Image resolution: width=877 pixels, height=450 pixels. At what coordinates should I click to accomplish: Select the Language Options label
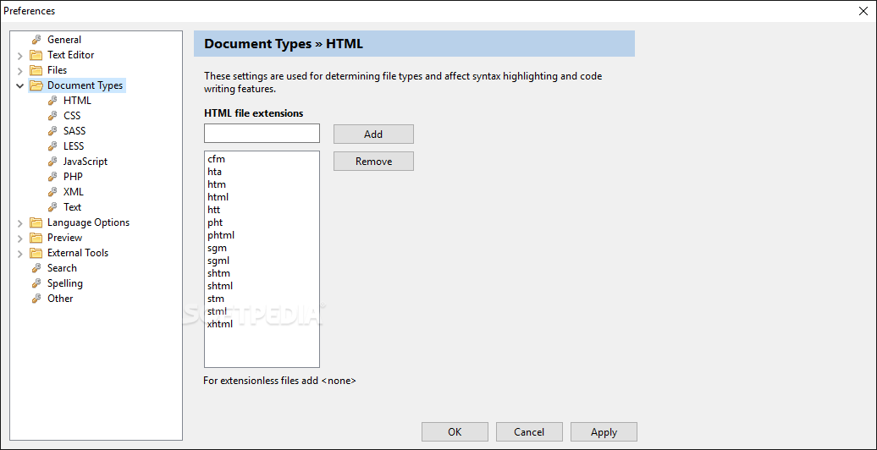[88, 222]
